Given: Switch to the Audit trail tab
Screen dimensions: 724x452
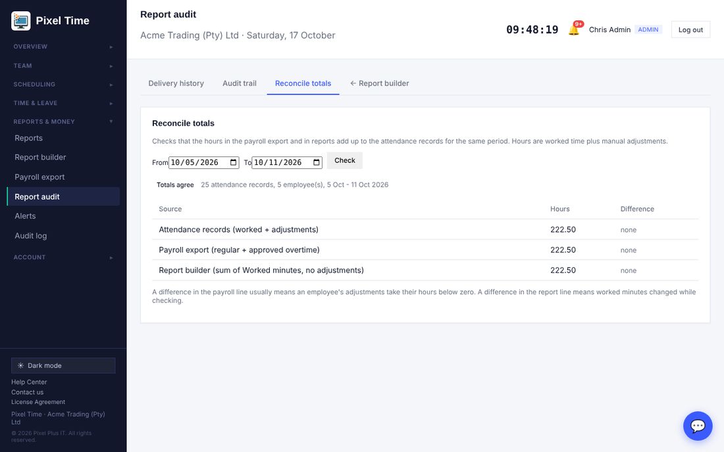Looking at the screenshot, I should [x=239, y=83].
